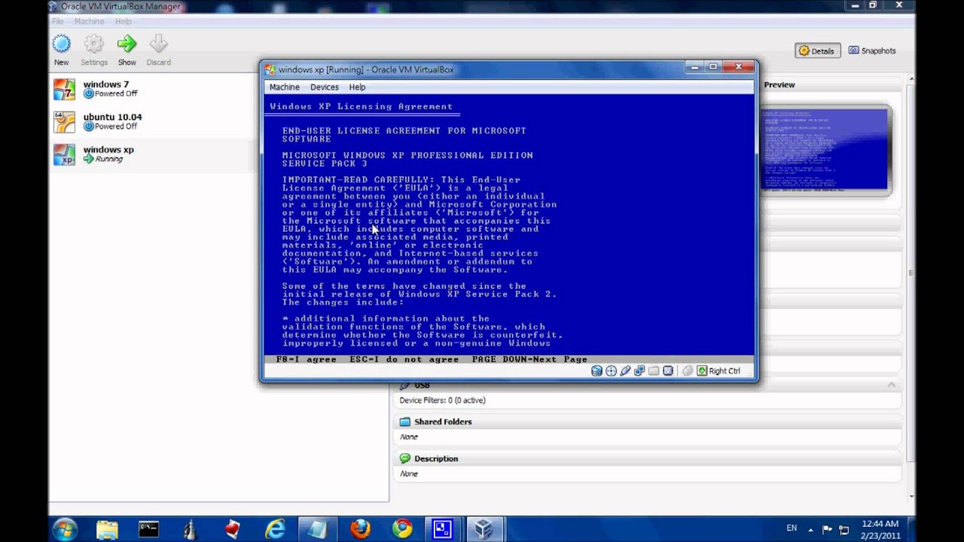Click the Shared Folders folder icon
The image size is (964, 542).
click(405, 422)
